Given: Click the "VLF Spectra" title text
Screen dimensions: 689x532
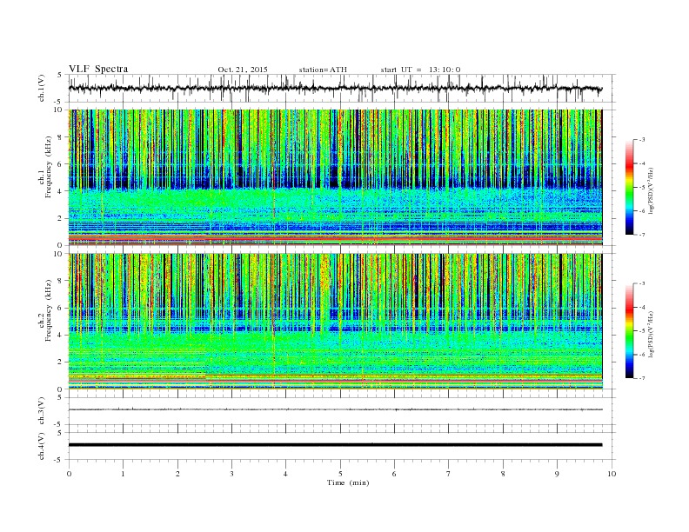Looking at the screenshot, I should coord(98,69).
